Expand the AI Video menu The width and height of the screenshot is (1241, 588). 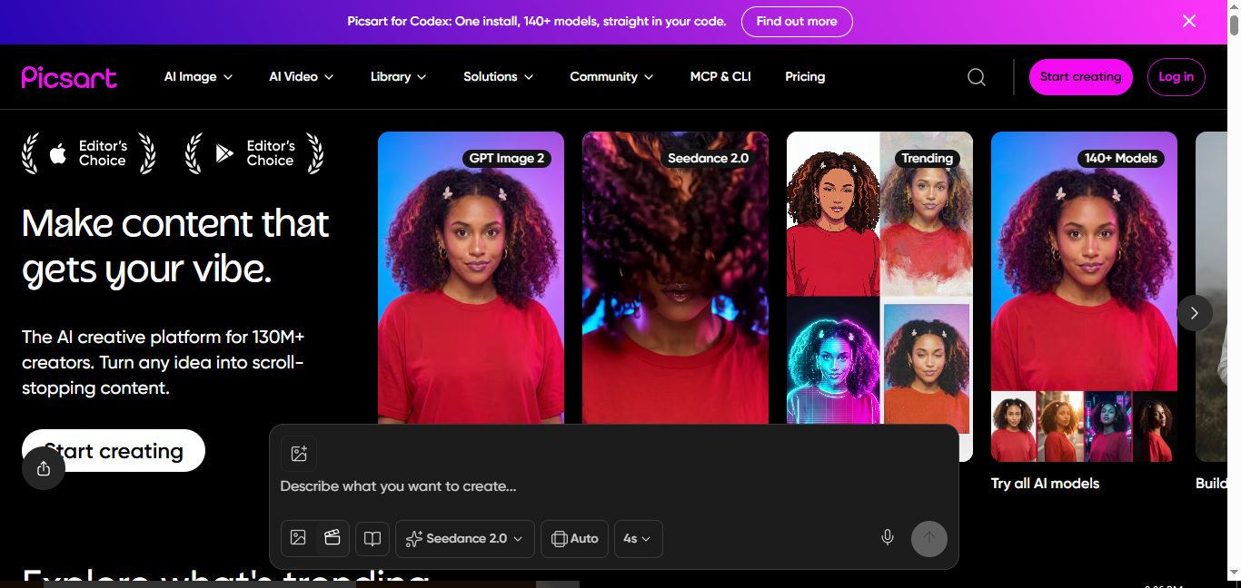point(302,77)
